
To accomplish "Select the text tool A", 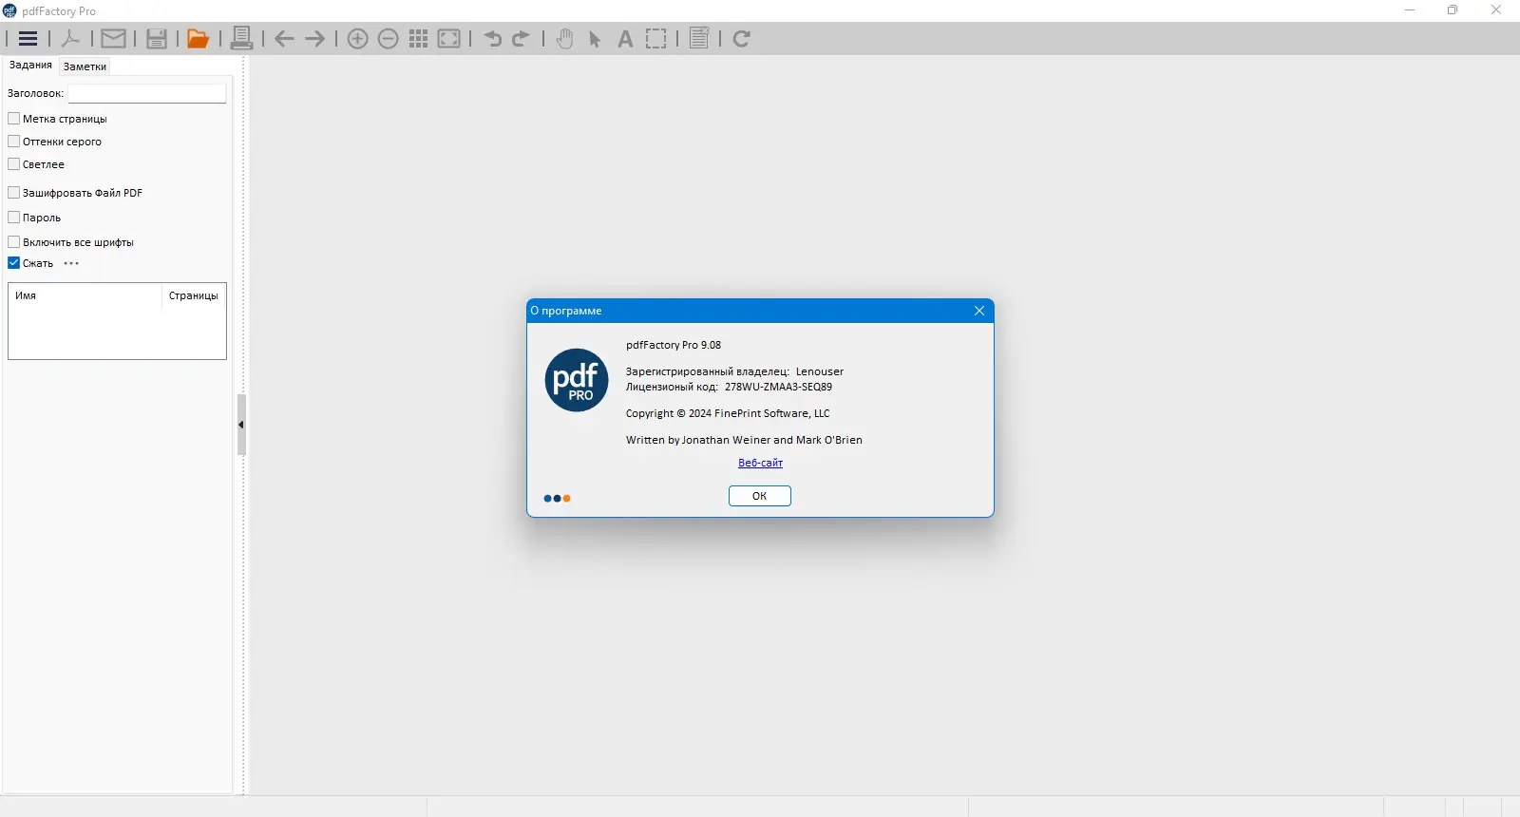I will pos(625,39).
